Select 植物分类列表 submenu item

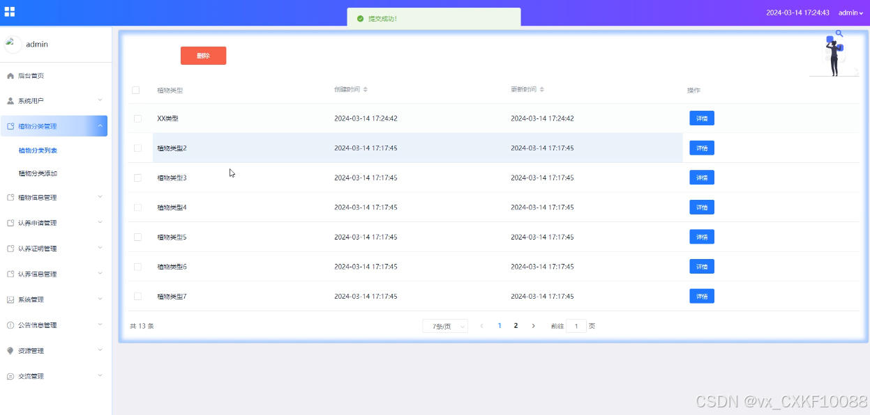click(38, 150)
